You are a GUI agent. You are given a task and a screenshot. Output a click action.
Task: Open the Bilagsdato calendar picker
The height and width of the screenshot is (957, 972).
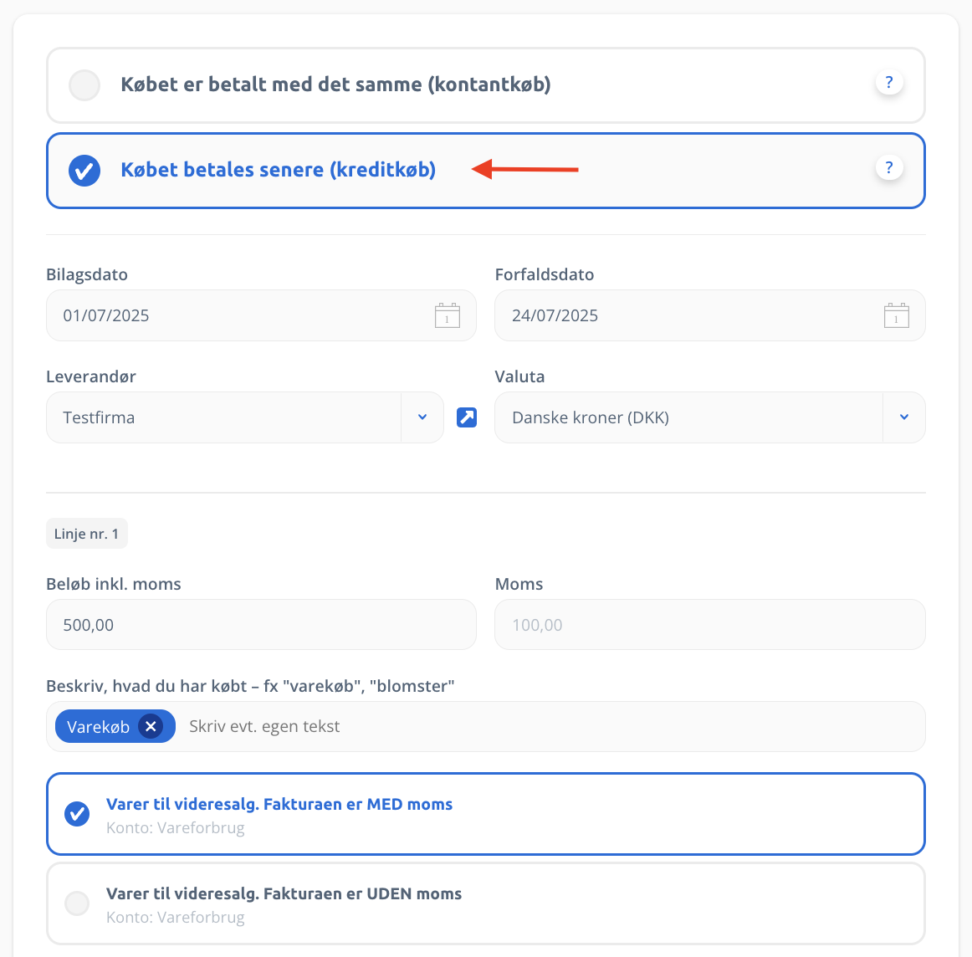point(447,315)
